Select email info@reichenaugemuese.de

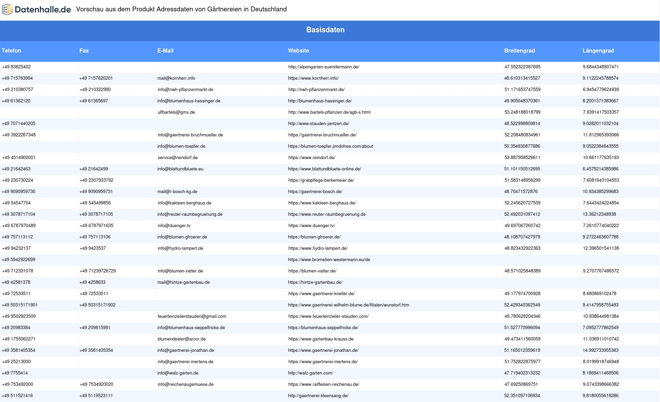tap(186, 384)
